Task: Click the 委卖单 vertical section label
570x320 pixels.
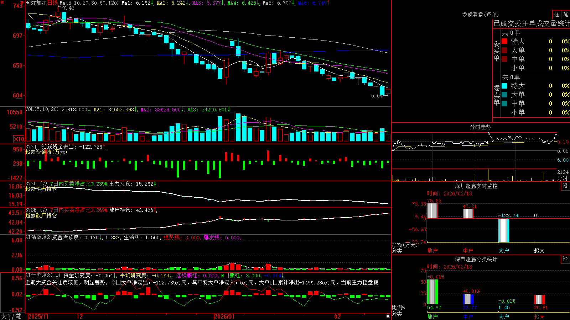Action: click(497, 95)
